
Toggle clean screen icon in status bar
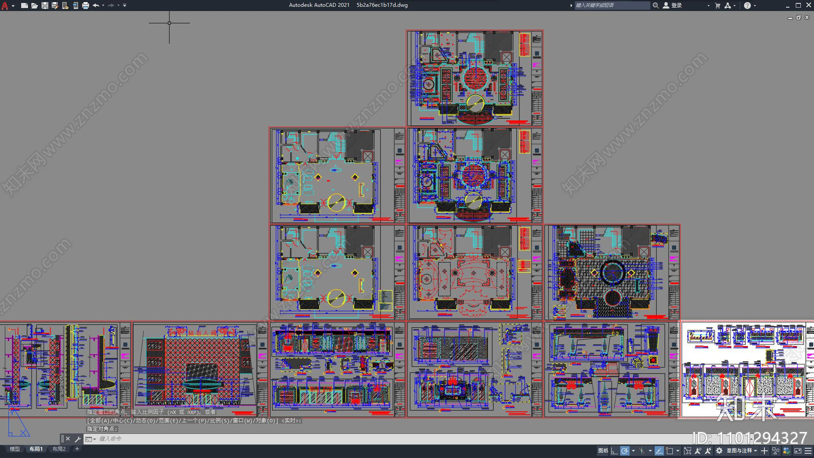798,450
